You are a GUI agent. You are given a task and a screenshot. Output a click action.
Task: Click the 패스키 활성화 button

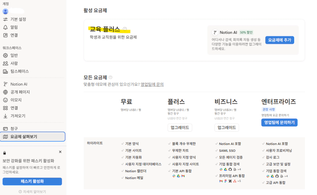coord(32,181)
